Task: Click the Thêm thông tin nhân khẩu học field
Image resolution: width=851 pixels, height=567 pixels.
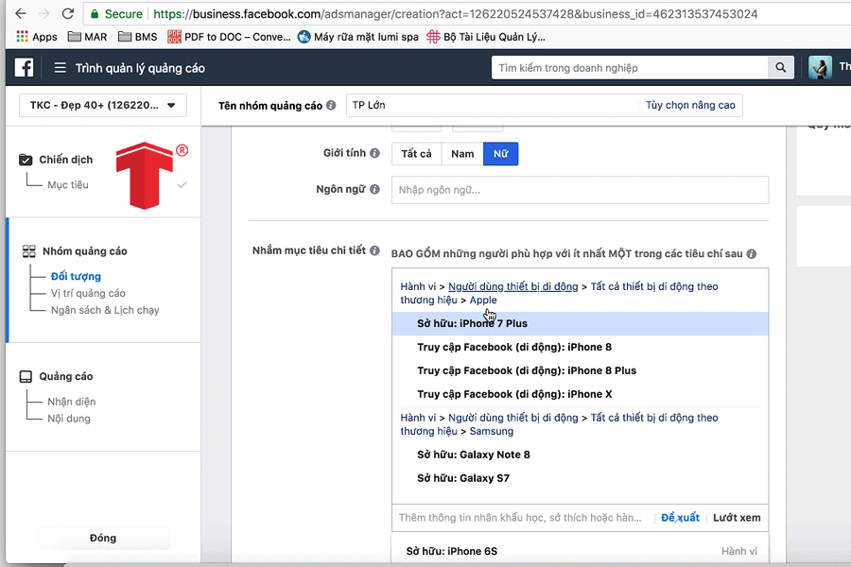Action: click(522, 518)
